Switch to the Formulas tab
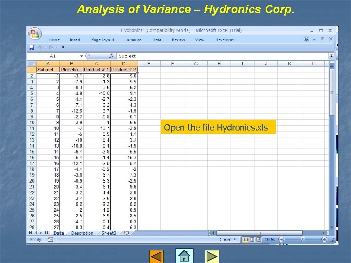Image resolution: width=351 pixels, height=263 pixels. pyautogui.click(x=133, y=39)
